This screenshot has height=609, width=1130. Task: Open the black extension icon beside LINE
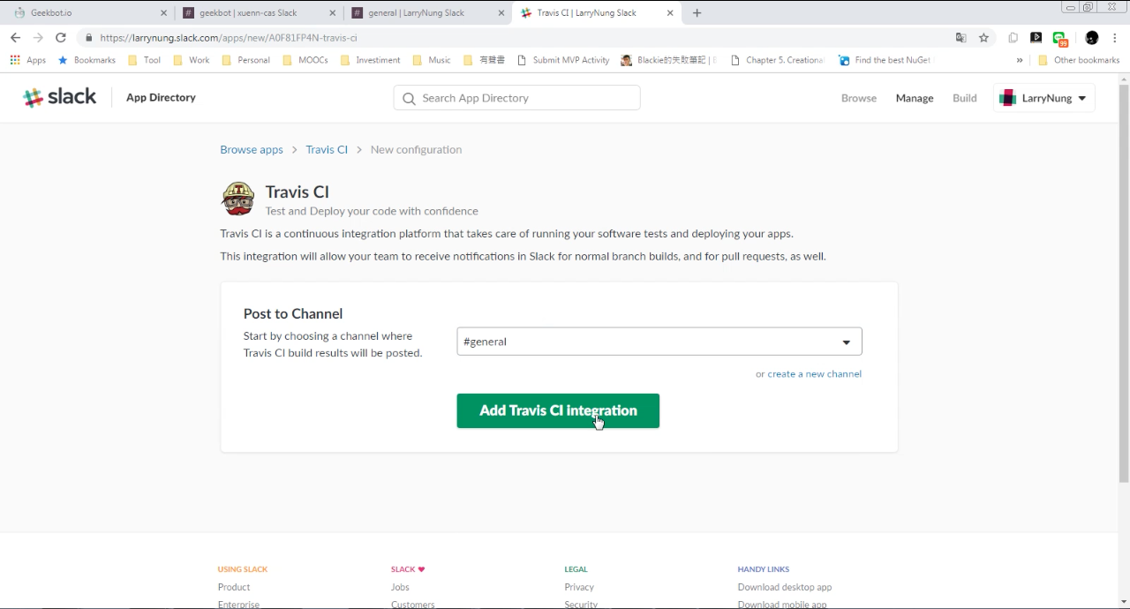[x=1036, y=38]
